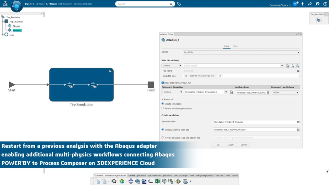Open Content dropdown under Reference Simulation

pos(173,92)
